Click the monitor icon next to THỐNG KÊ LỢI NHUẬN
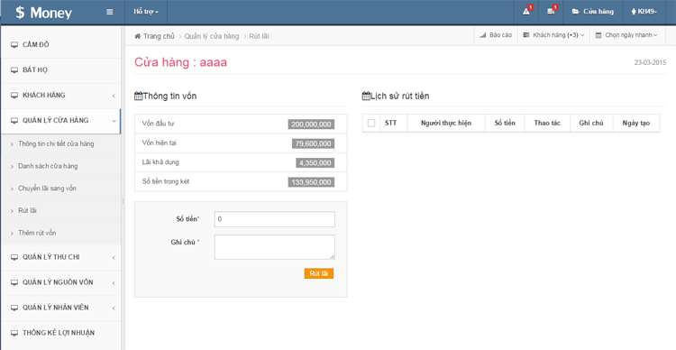The image size is (676, 350). (x=14, y=333)
